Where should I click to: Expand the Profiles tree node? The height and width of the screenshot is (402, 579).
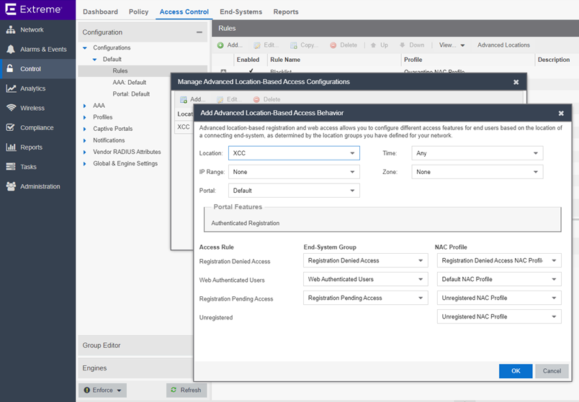point(84,117)
